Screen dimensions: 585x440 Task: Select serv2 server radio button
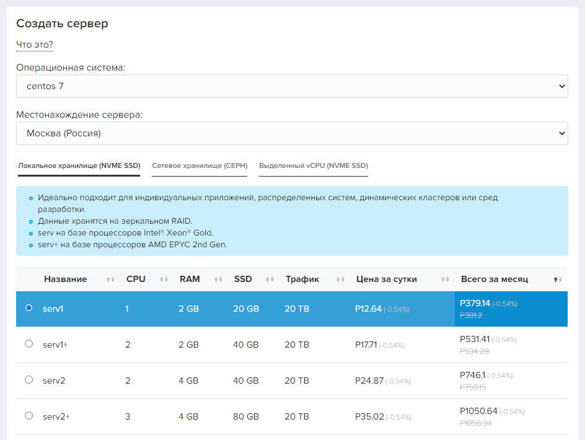(29, 380)
